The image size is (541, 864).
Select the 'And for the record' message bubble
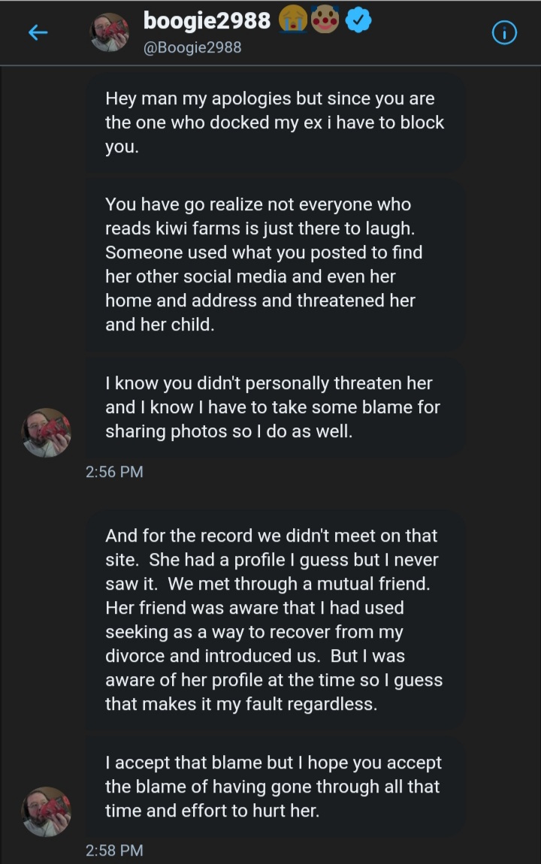(x=274, y=620)
